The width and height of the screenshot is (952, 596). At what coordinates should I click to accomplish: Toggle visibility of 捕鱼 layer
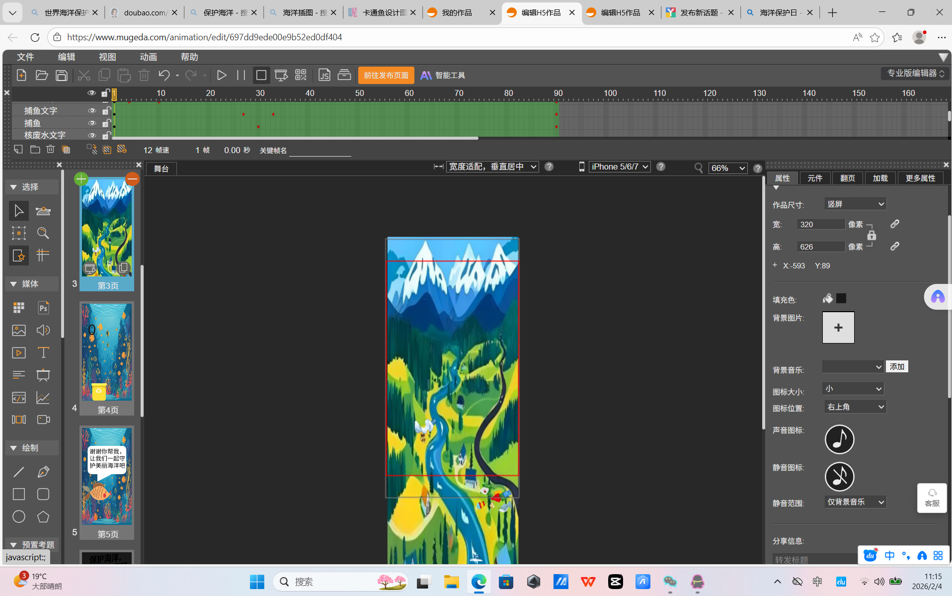(x=91, y=123)
